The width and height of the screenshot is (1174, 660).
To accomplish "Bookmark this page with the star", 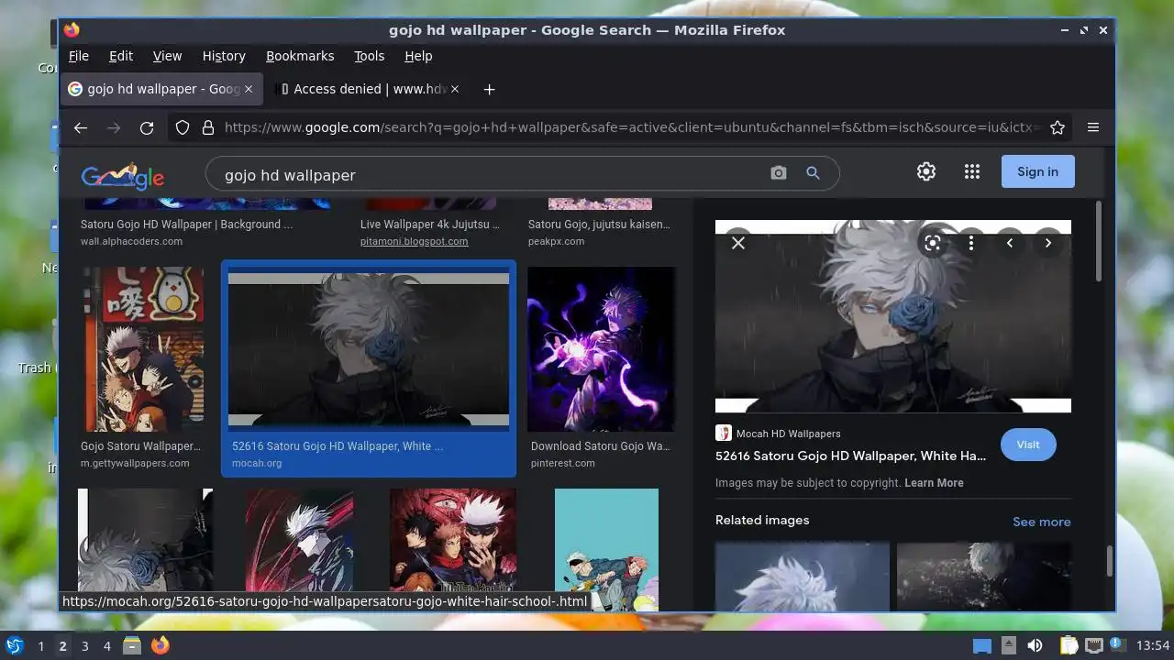I will (x=1058, y=127).
